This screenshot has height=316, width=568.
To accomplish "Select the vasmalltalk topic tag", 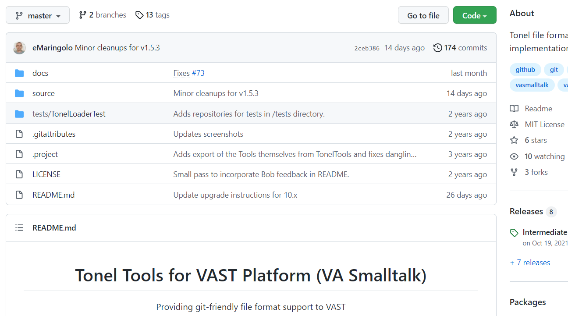I will tap(532, 85).
